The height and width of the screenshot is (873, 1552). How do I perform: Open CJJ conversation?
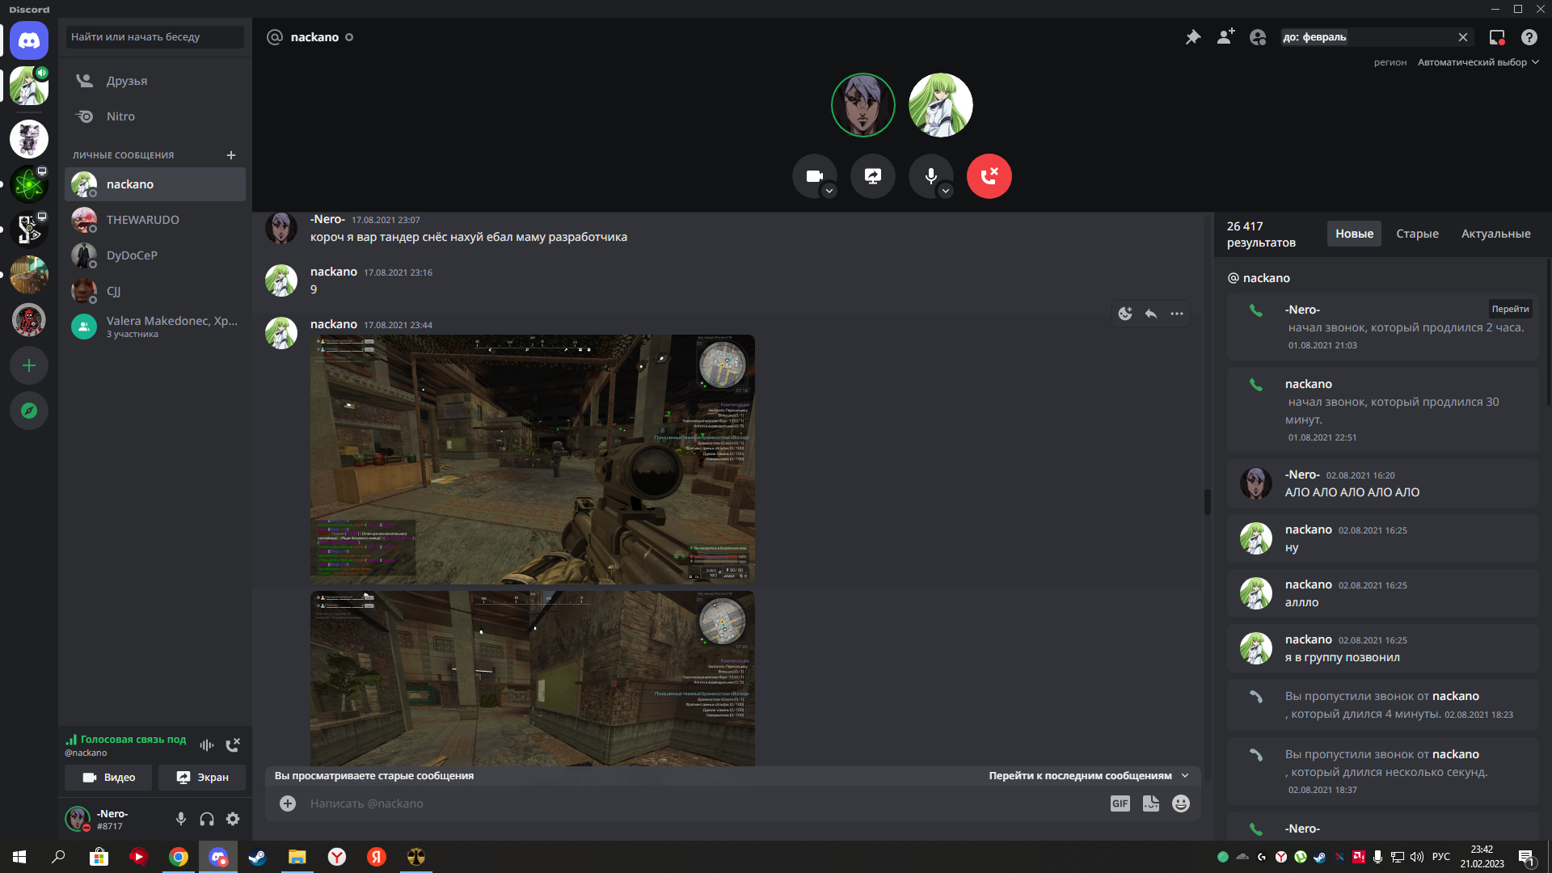(x=155, y=291)
